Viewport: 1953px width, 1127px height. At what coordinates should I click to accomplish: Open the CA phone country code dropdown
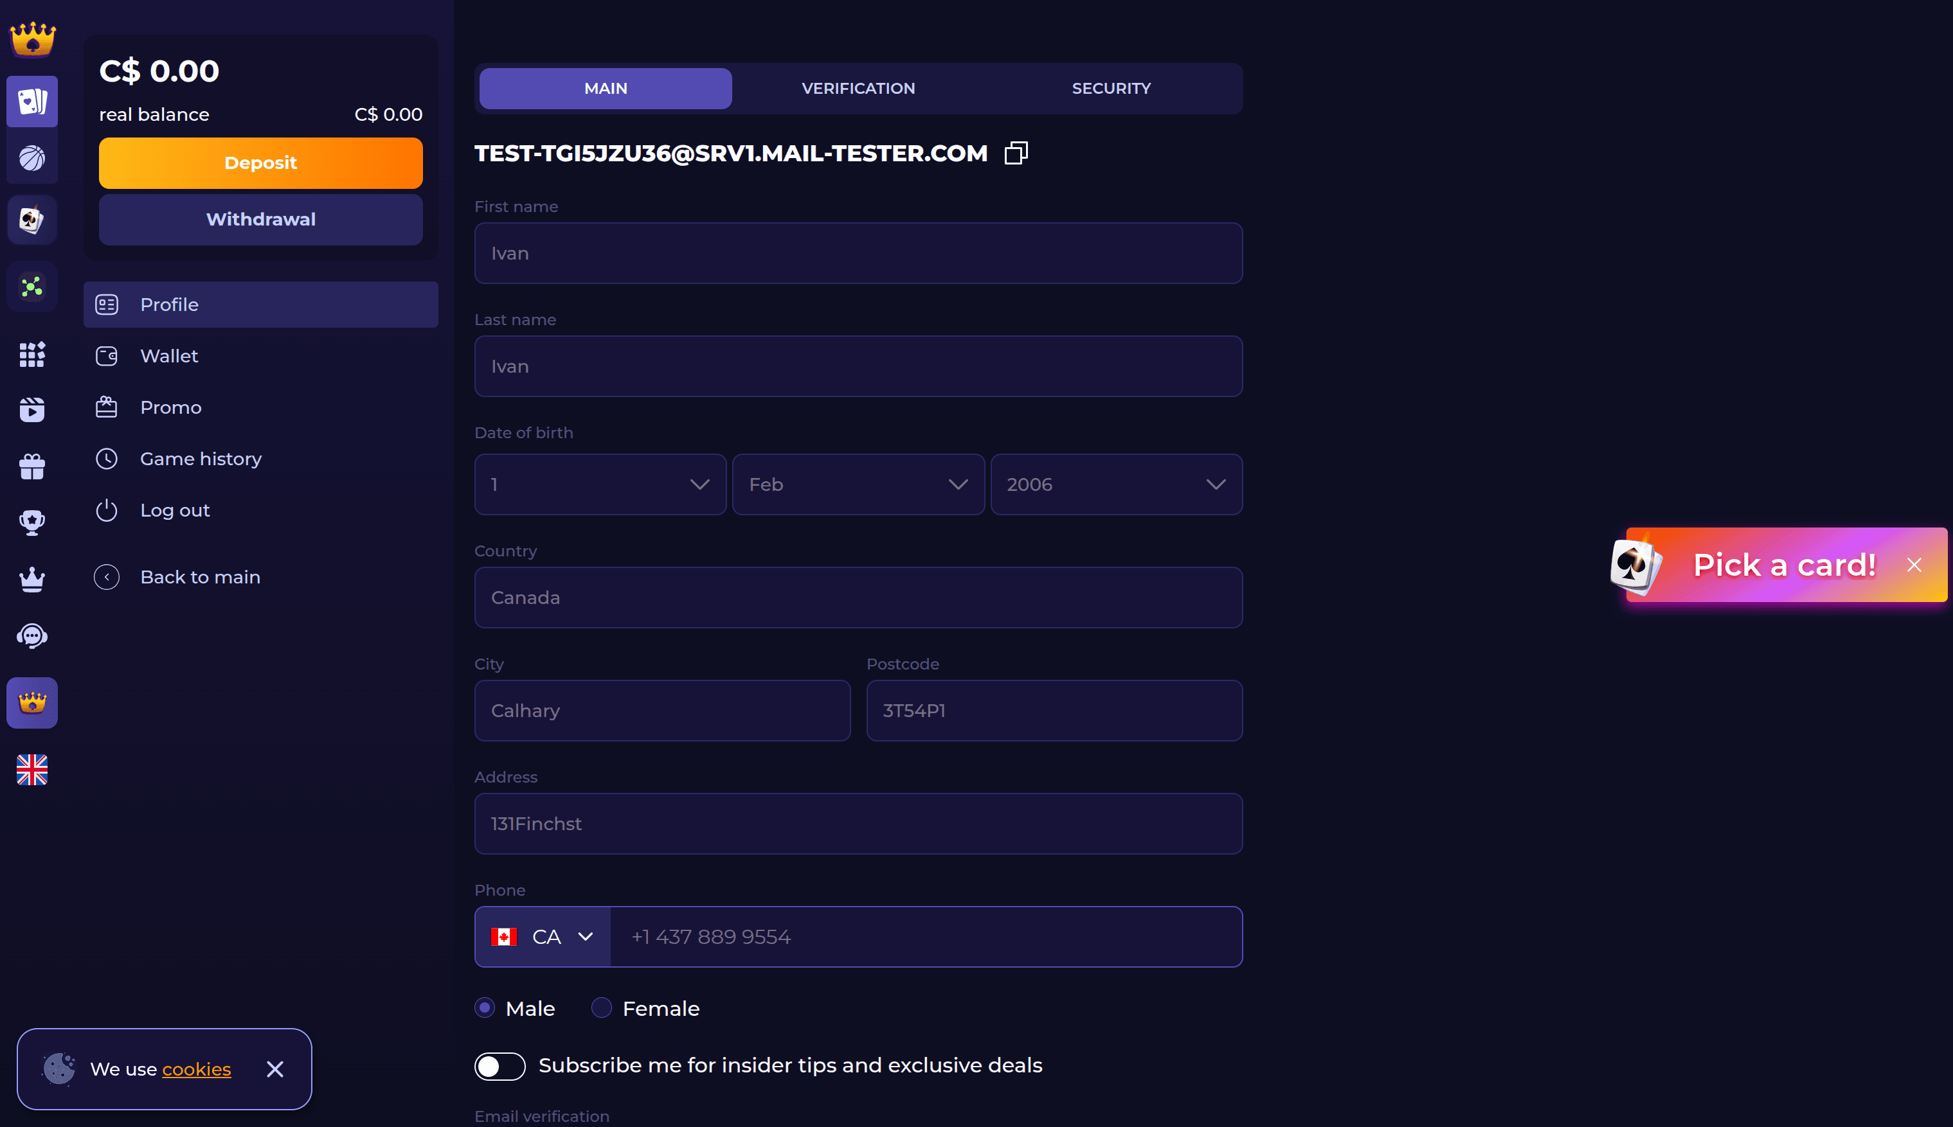[x=542, y=937]
